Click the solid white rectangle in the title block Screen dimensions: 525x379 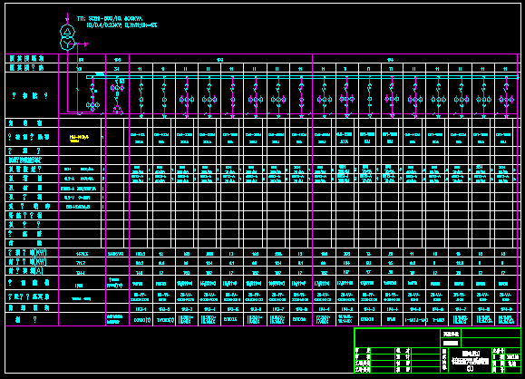click(451, 343)
